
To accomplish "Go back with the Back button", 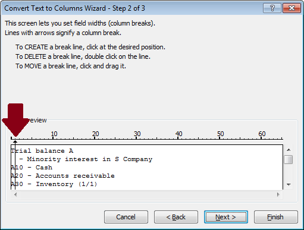I will pyautogui.click(x=176, y=217).
